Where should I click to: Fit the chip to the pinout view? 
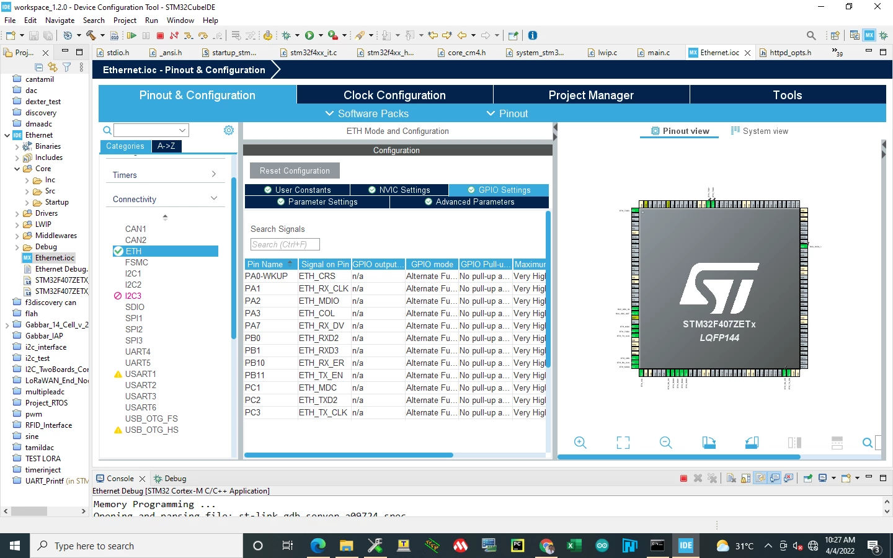coord(623,443)
